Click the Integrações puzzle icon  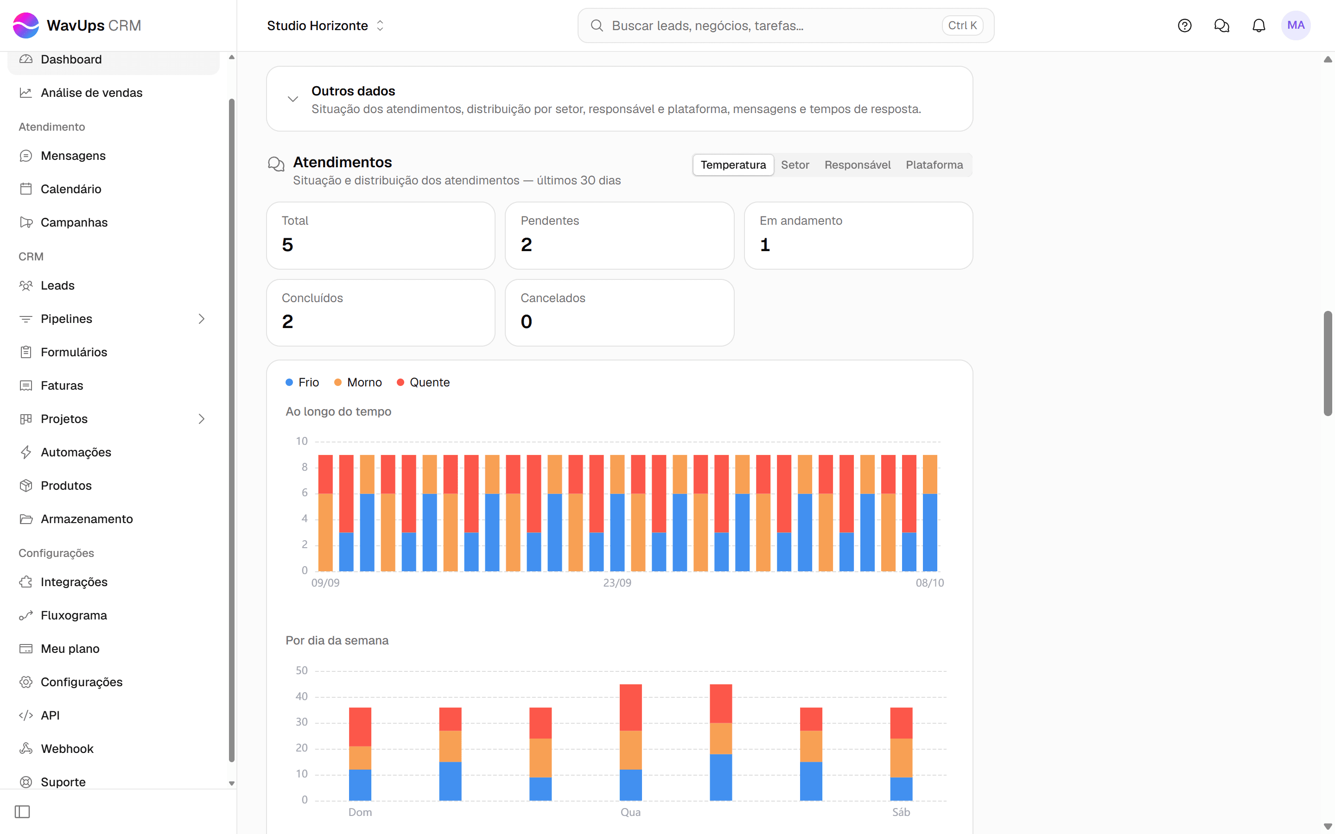(x=26, y=582)
